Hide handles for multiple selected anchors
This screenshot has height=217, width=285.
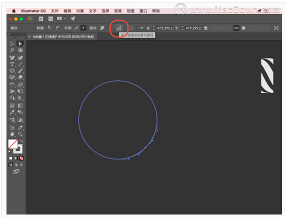(83, 28)
